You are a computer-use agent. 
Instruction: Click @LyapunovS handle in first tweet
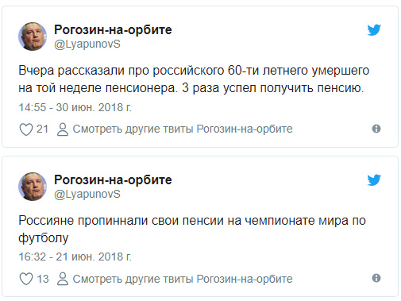[x=87, y=44]
